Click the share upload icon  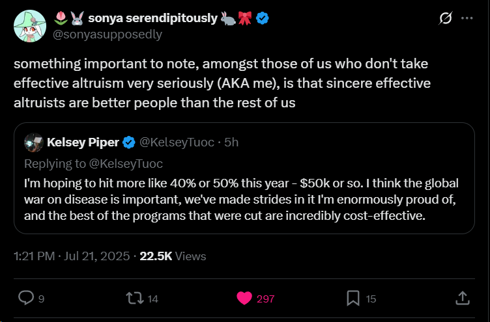click(x=461, y=298)
